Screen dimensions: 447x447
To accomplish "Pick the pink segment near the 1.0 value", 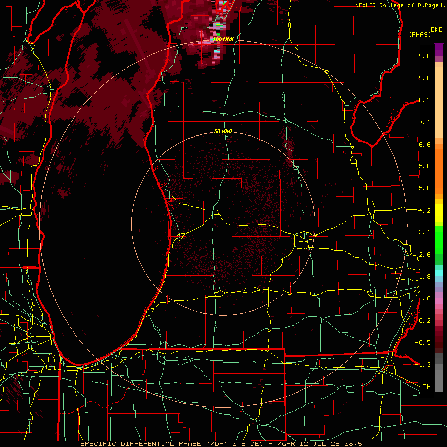I will 439,301.
